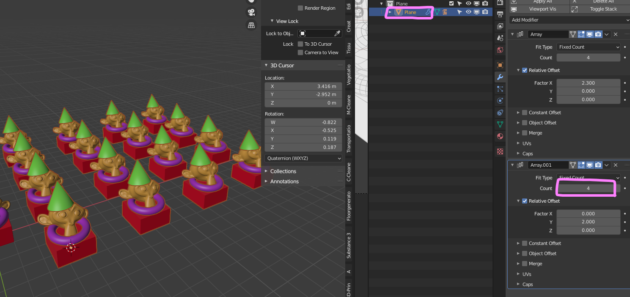
Task: Expand the Collections panel
Action: (283, 171)
